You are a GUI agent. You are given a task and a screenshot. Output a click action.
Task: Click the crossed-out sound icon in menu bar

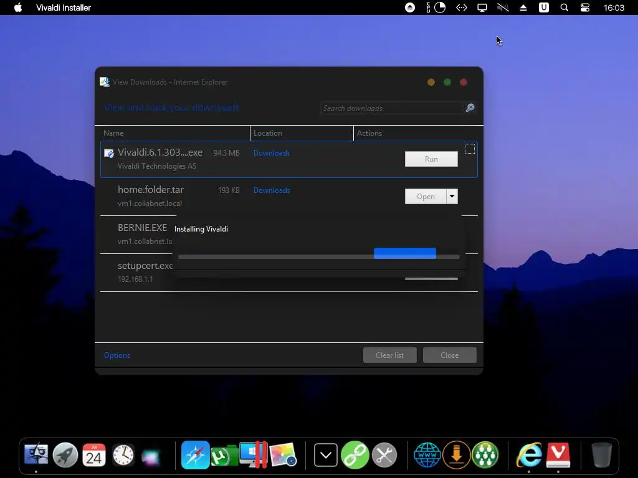(503, 7)
